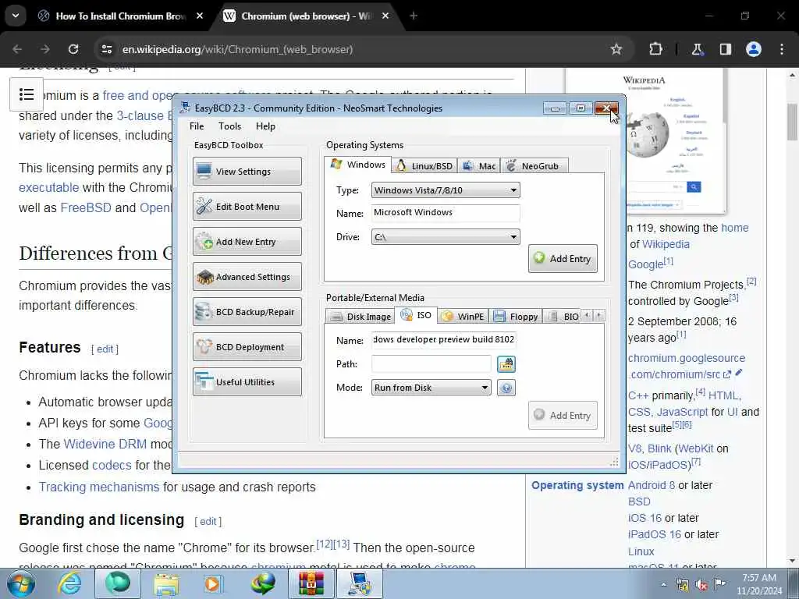Open BCD Backup/Repair section

247,312
